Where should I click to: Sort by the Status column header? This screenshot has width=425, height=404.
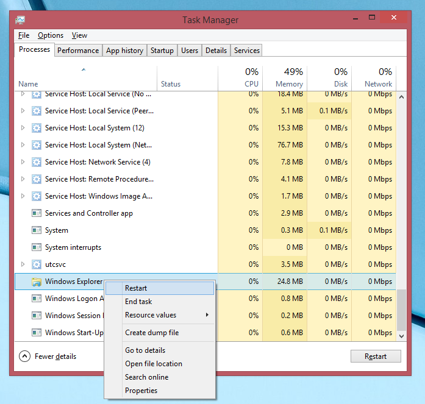[187, 79]
